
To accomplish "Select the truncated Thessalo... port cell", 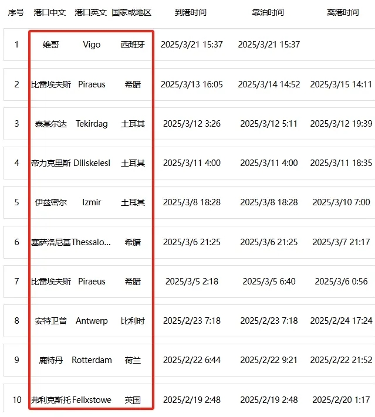I will click(91, 242).
